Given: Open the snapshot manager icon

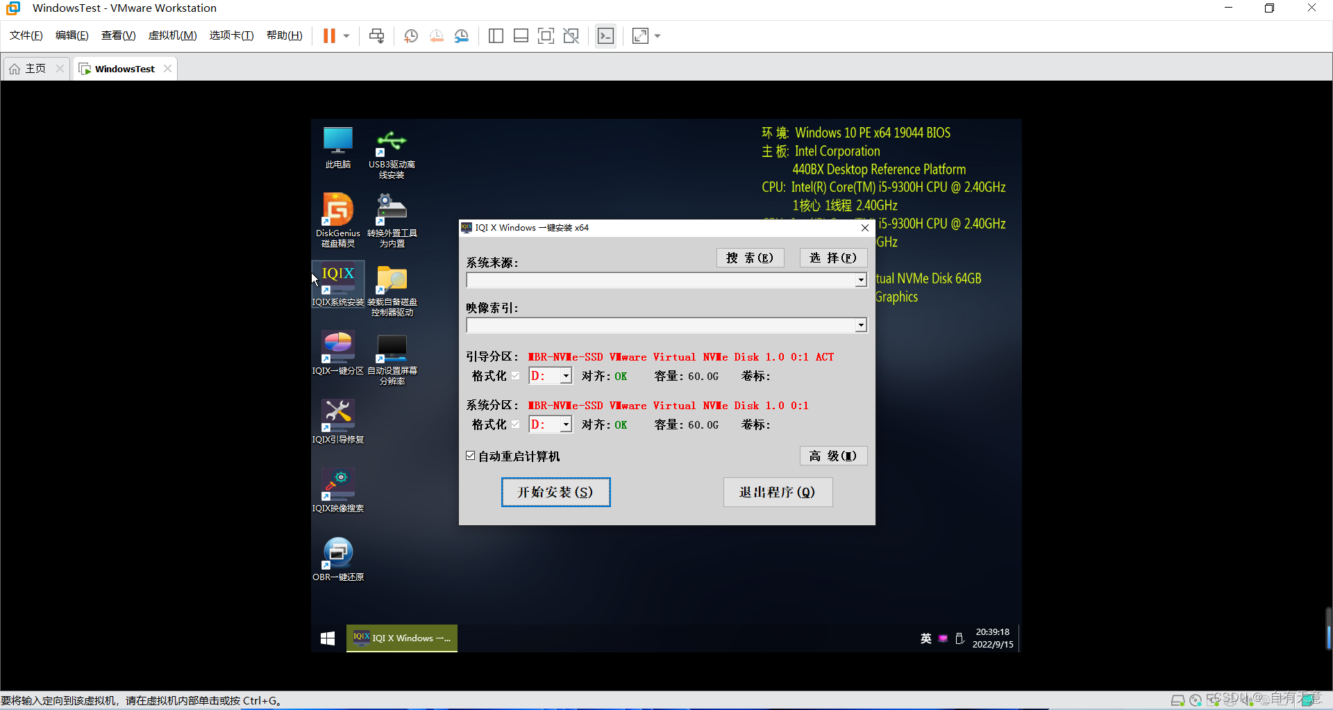Looking at the screenshot, I should click(x=462, y=35).
